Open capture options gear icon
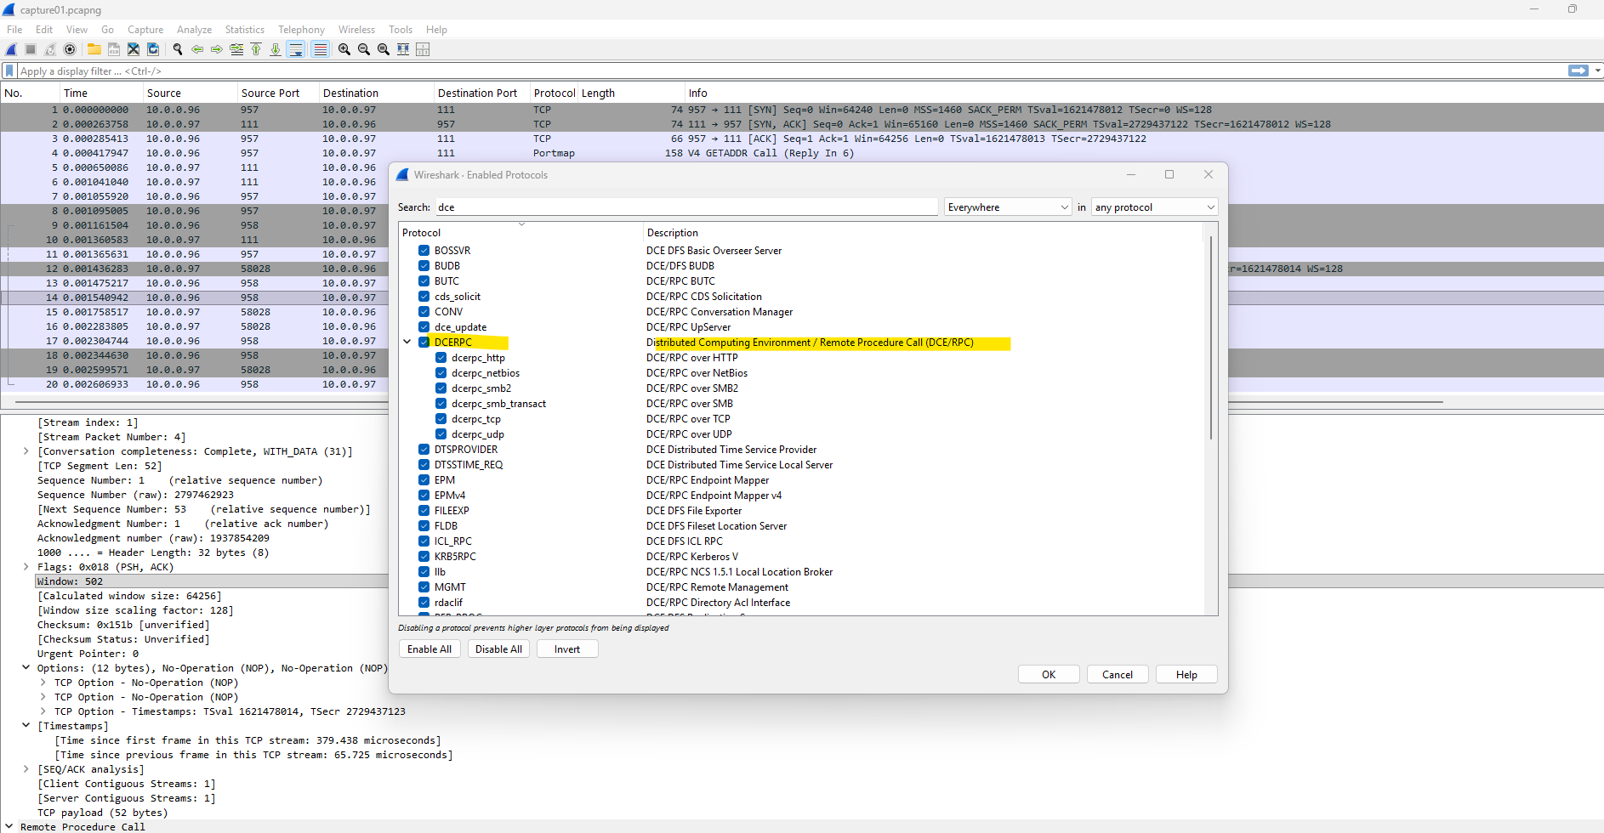 pos(70,49)
